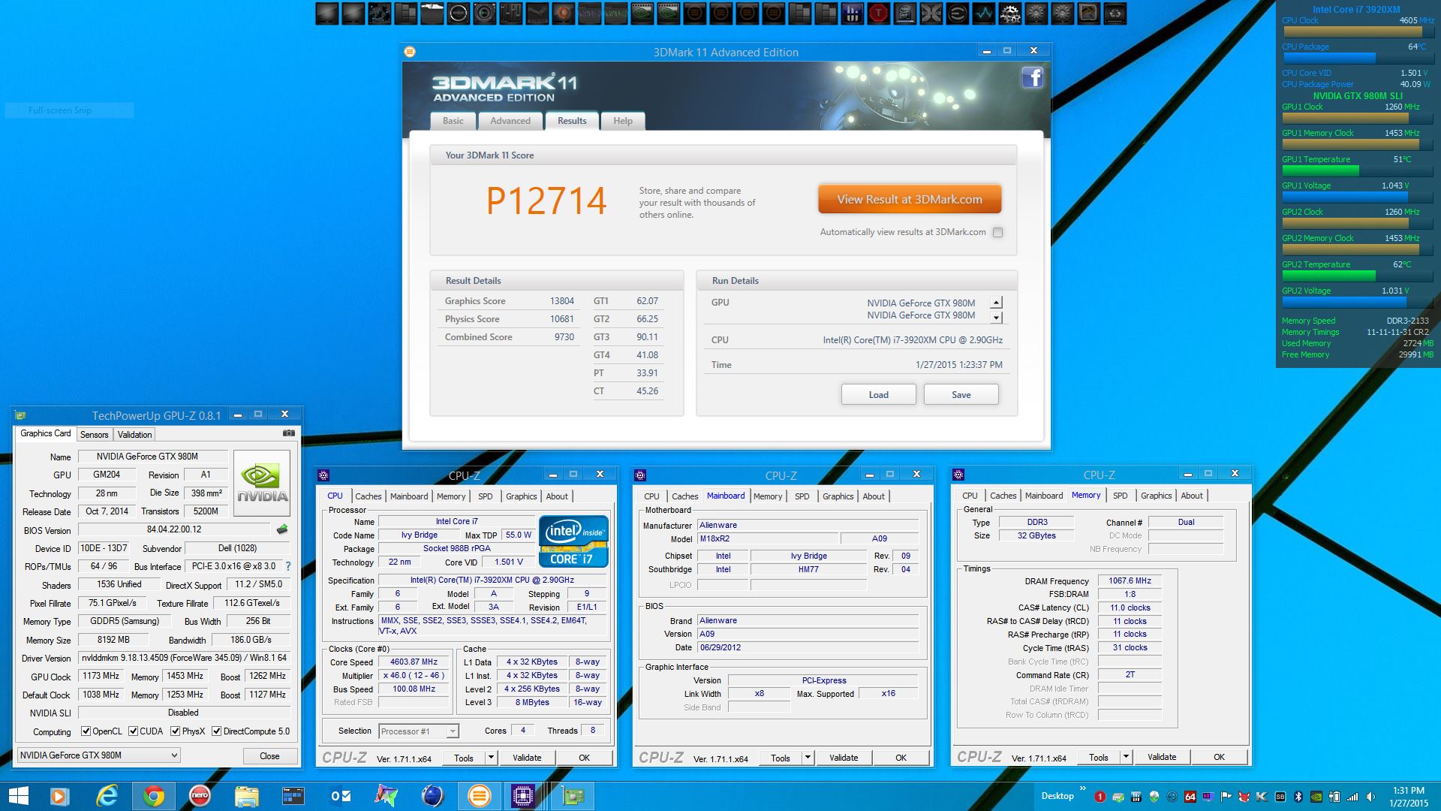Open Validation tab in GPU-Z
The width and height of the screenshot is (1441, 811).
point(135,435)
